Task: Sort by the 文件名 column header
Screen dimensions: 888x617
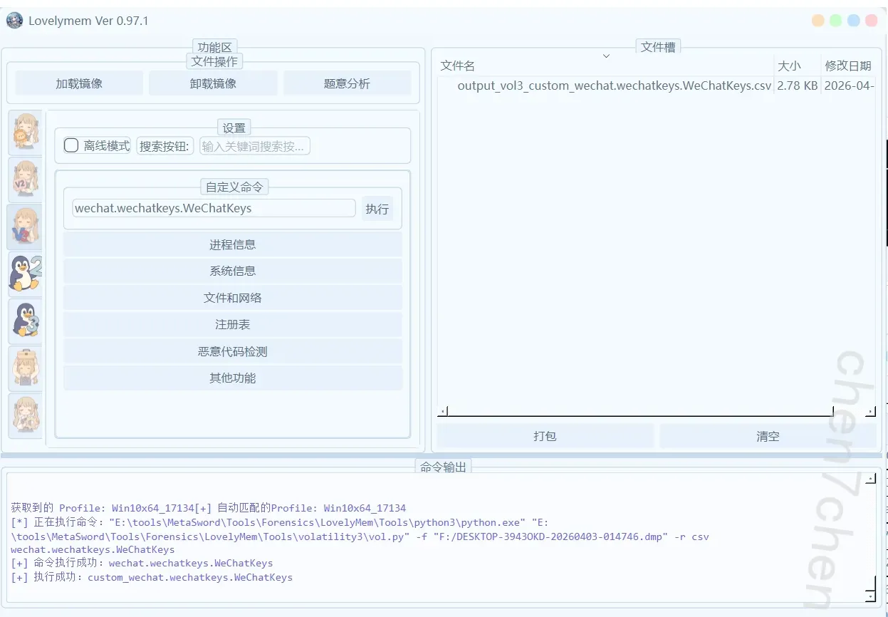Action: 458,66
